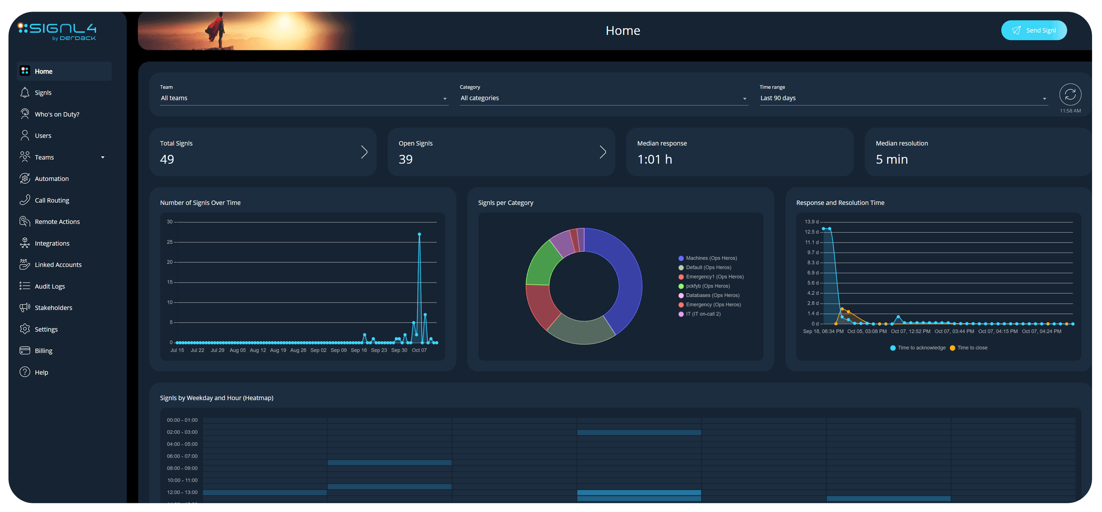Click the Total Signls value 49

pos(167,160)
